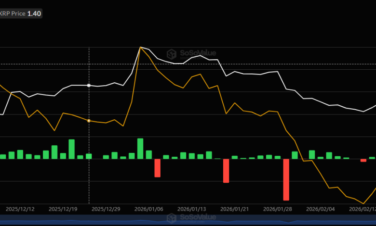This screenshot has width=376, height=226.
Task: Select the 2026/02/12 date label
Action: (362, 209)
